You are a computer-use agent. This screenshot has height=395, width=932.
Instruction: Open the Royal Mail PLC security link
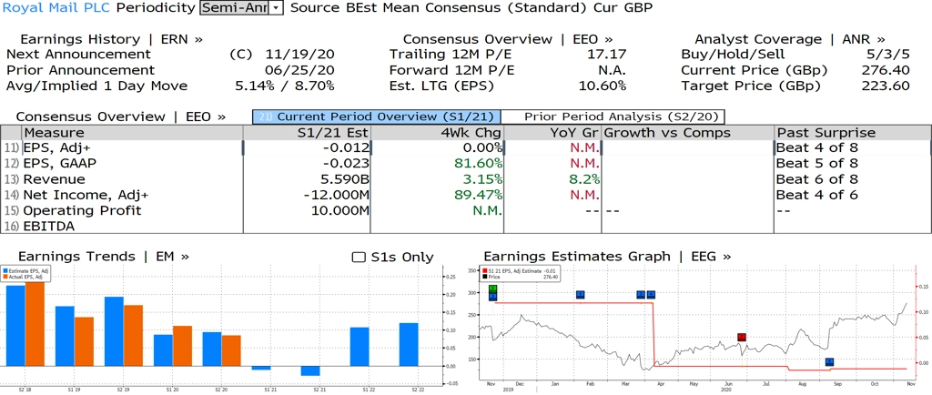point(56,7)
